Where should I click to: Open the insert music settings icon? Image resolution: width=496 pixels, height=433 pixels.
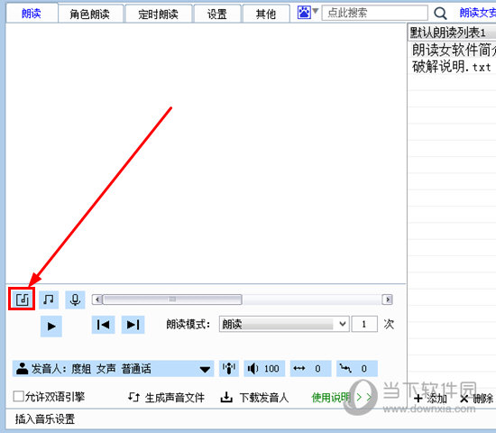pos(22,299)
